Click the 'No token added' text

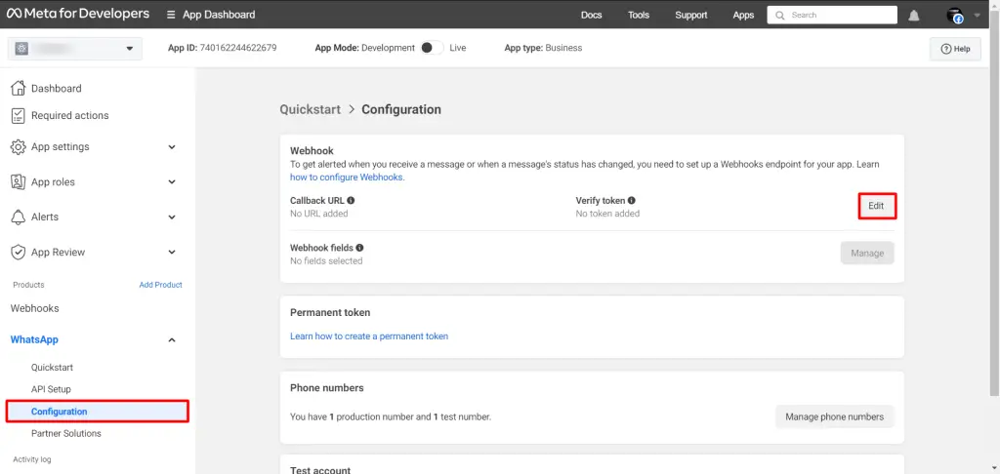(607, 214)
